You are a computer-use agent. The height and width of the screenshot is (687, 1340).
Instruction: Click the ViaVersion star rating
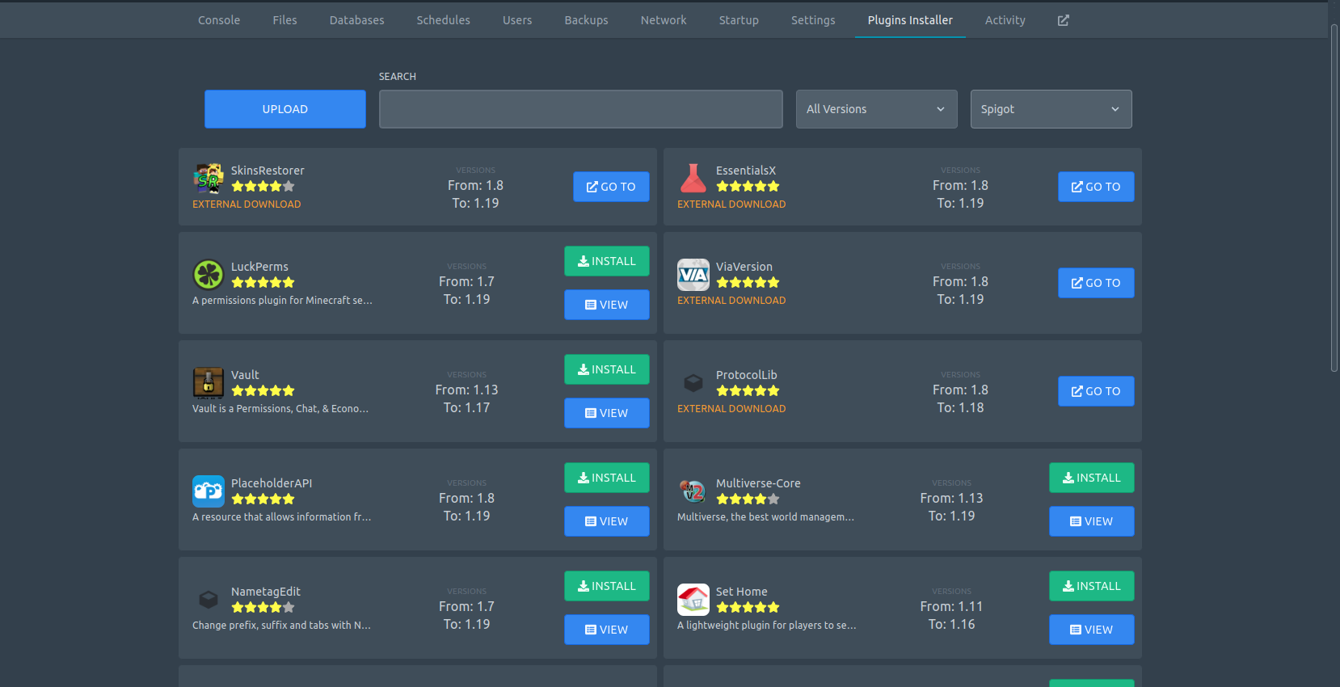click(x=748, y=283)
